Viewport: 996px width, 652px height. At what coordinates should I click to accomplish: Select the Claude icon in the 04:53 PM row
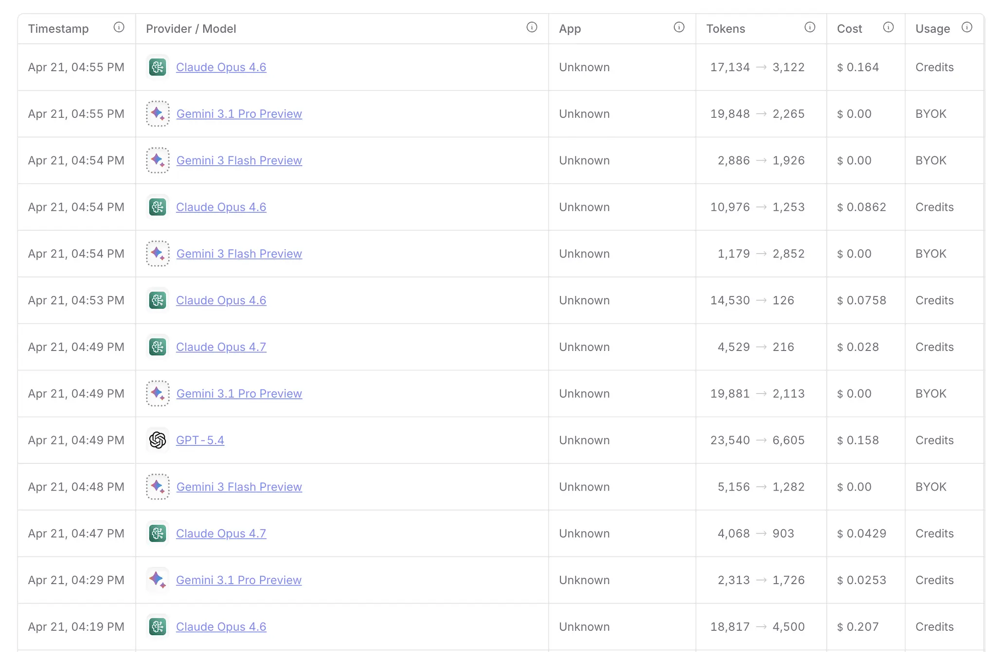(x=158, y=301)
